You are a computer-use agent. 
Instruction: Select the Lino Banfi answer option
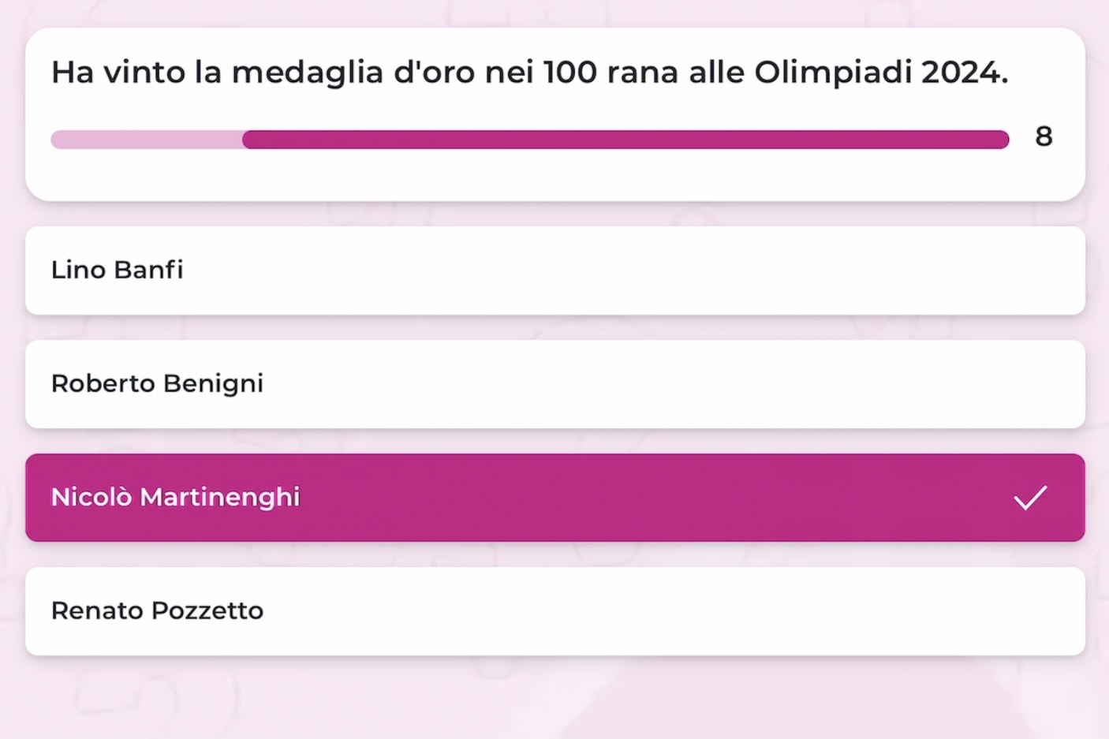click(x=554, y=271)
